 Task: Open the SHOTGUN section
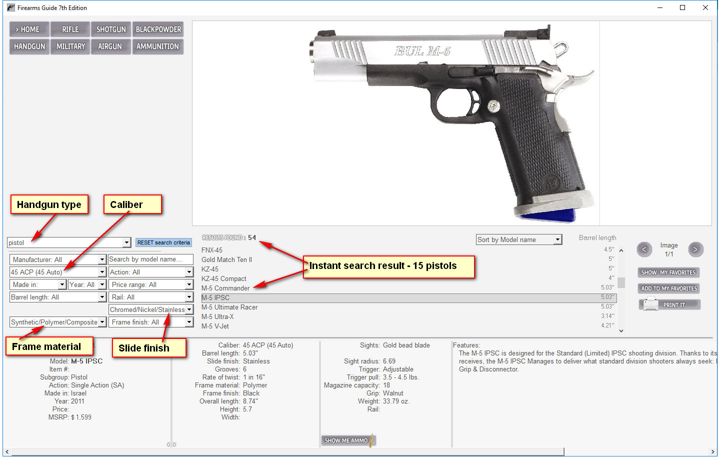[x=110, y=29]
